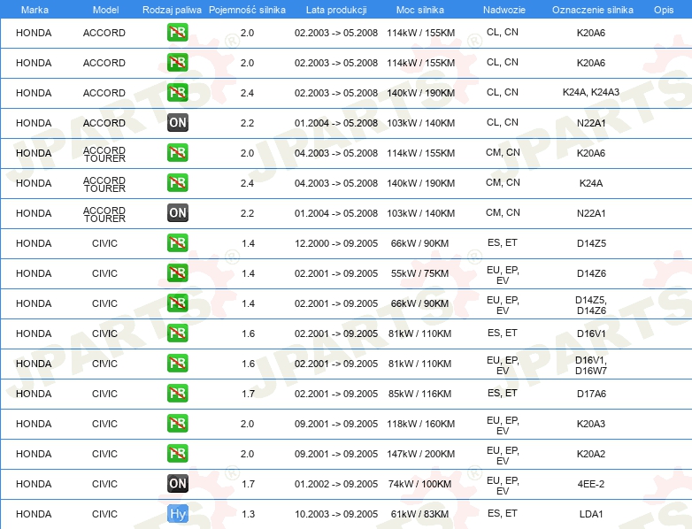The image size is (692, 529).
Task: Click the power value 74kW / 100KM
Action: 419,484
